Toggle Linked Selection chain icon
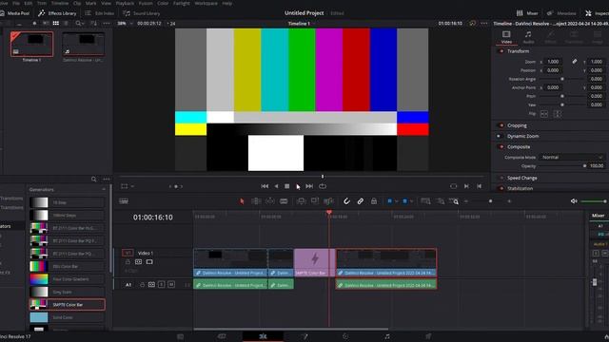The height and width of the screenshot is (342, 609). tap(360, 201)
